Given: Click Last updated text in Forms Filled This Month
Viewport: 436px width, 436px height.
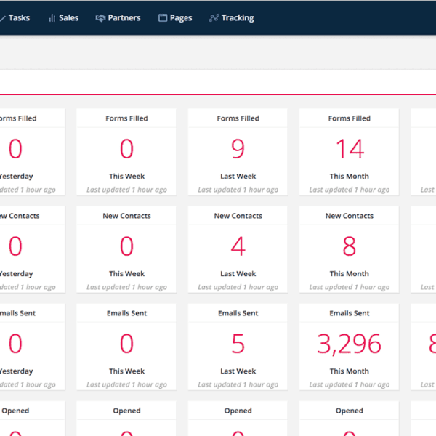Looking at the screenshot, I should pyautogui.click(x=350, y=190).
